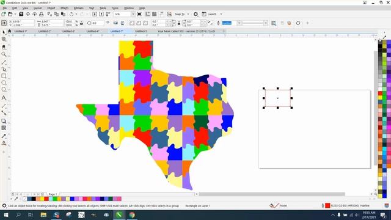
Task: Select the Drop Shadow tool
Action: [x=4, y=121]
